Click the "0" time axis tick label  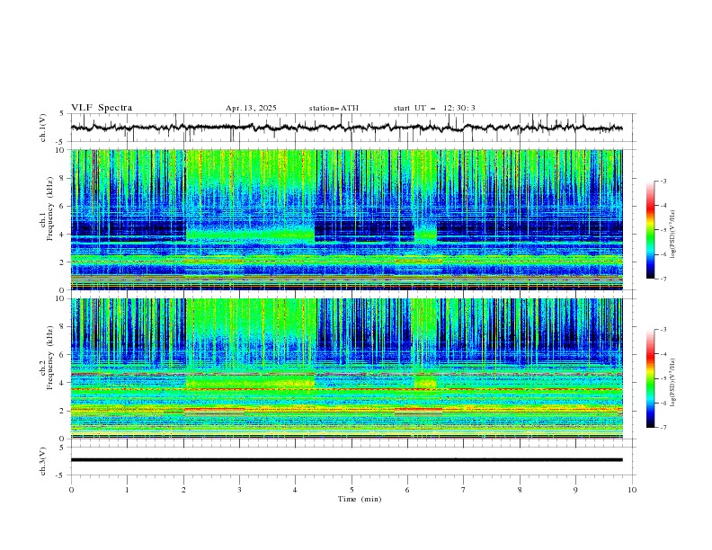pyautogui.click(x=71, y=490)
